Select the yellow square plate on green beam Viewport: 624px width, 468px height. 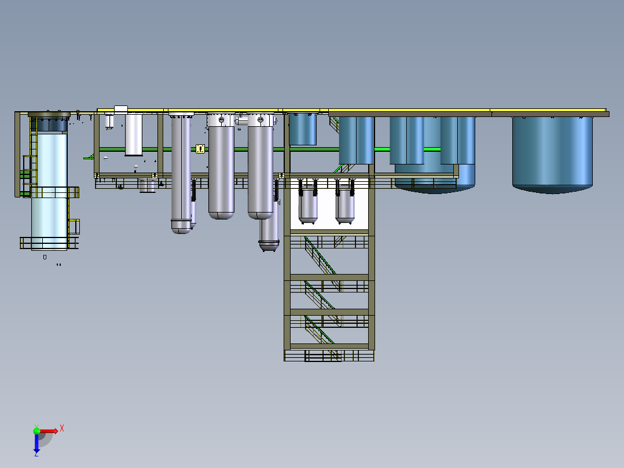coord(200,149)
